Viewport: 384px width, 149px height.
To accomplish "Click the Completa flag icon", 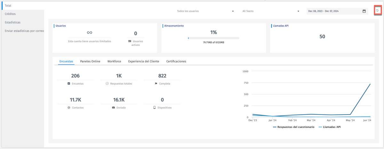I will pyautogui.click(x=156, y=84).
